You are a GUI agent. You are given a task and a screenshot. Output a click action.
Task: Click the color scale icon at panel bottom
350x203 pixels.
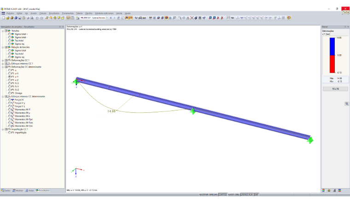324,190
